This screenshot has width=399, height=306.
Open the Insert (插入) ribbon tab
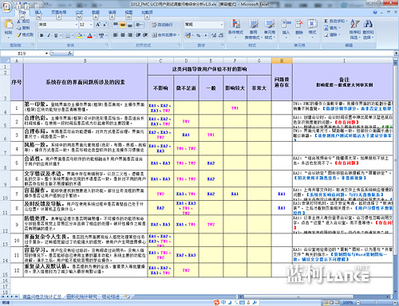coord(38,13)
